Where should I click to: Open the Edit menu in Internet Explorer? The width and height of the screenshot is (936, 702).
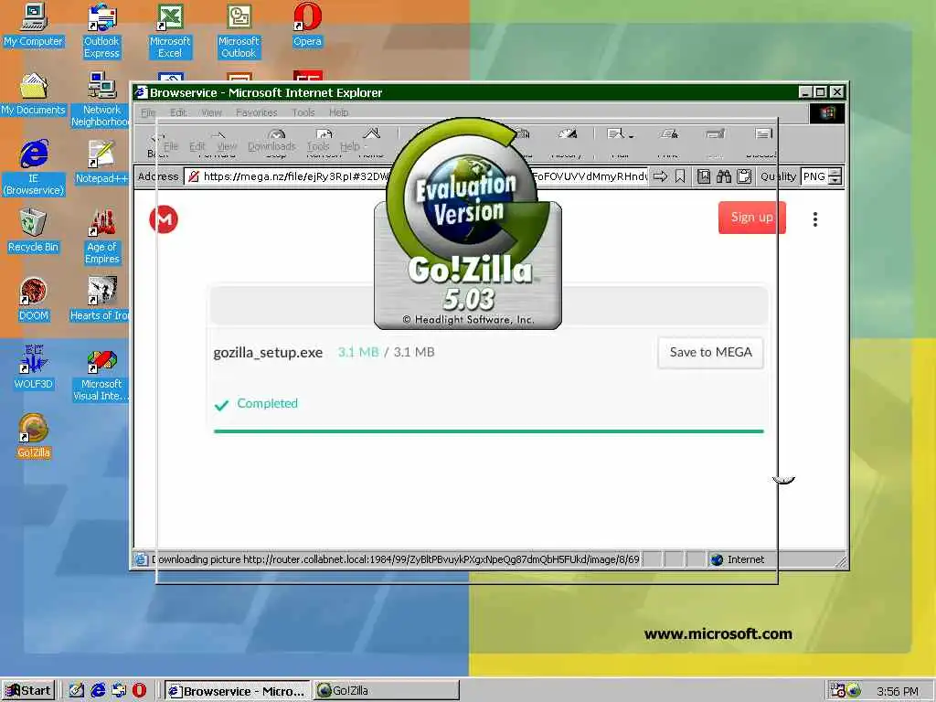click(178, 112)
